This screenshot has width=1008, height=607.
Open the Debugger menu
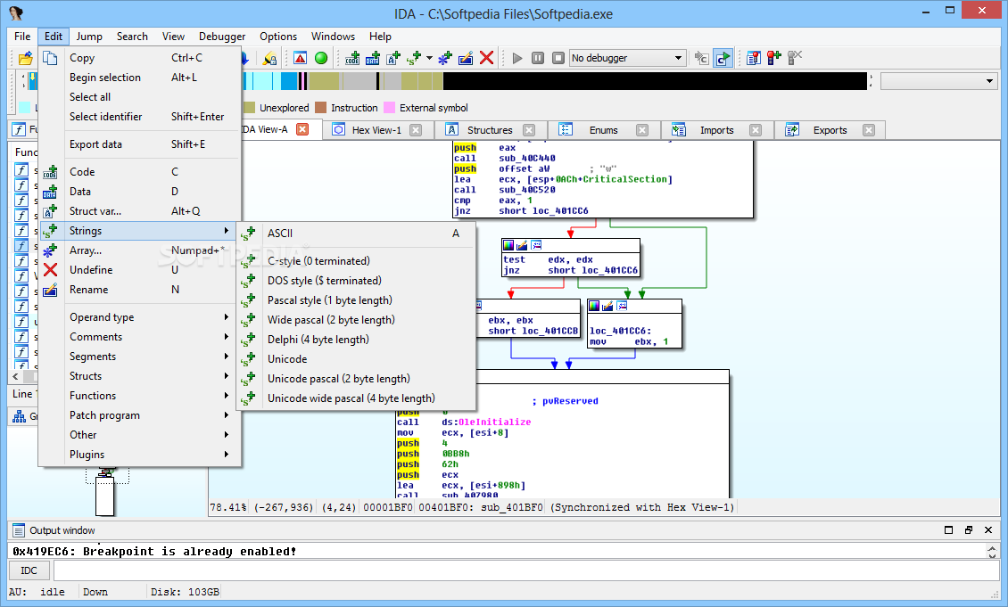pos(222,37)
